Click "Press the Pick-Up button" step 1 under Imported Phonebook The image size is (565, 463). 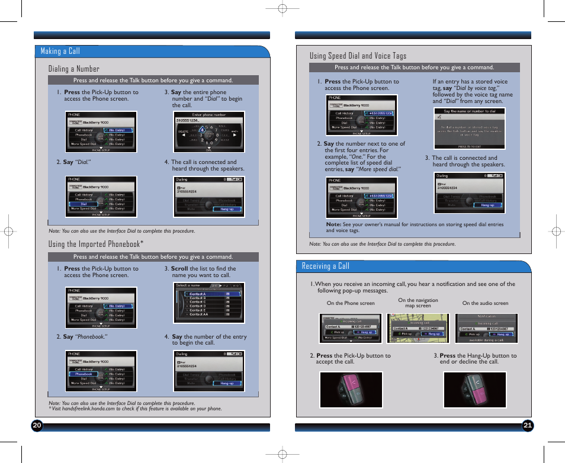click(98, 272)
